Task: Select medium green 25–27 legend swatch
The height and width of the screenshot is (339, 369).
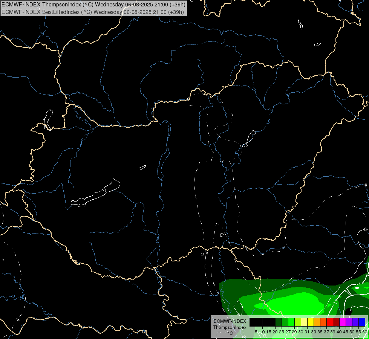Action: [285, 322]
